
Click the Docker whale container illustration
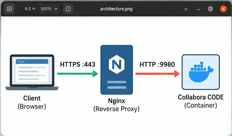[x=201, y=72]
